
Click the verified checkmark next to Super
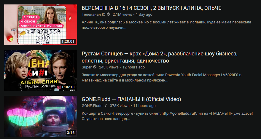(95, 67)
